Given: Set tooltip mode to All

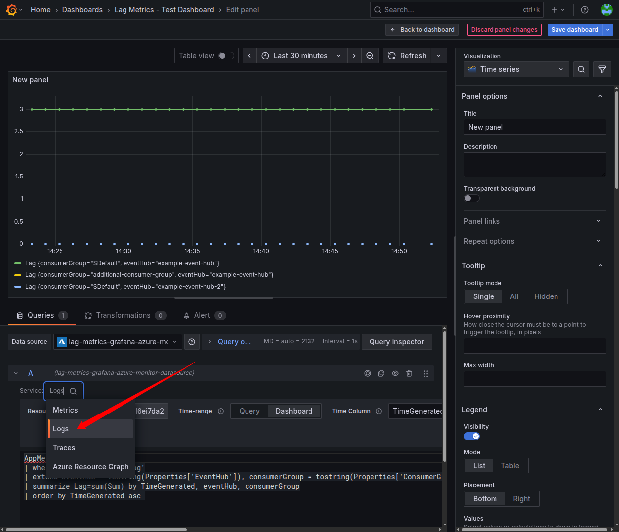Looking at the screenshot, I should (514, 296).
